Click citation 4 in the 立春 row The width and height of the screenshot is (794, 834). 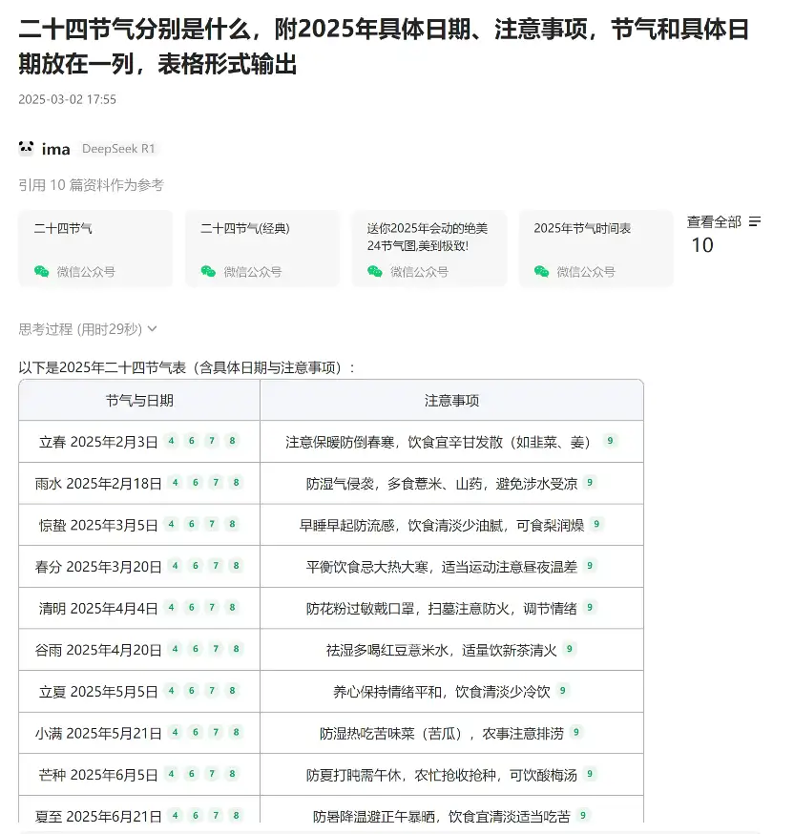pyautogui.click(x=171, y=442)
